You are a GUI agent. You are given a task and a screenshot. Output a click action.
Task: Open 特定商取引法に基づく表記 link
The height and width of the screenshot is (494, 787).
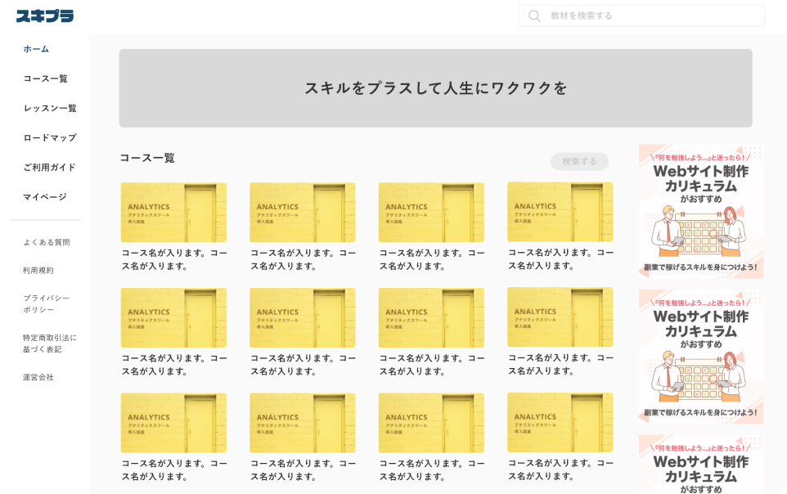[49, 344]
